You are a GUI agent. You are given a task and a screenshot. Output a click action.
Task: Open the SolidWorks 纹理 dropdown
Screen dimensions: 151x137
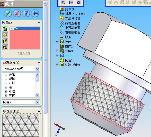pos(37,69)
